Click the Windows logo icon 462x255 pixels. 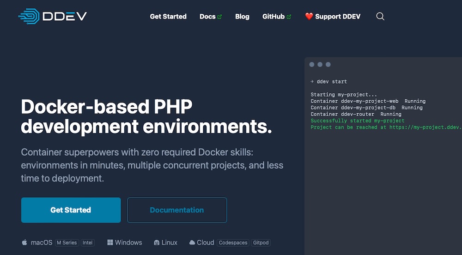110,243
